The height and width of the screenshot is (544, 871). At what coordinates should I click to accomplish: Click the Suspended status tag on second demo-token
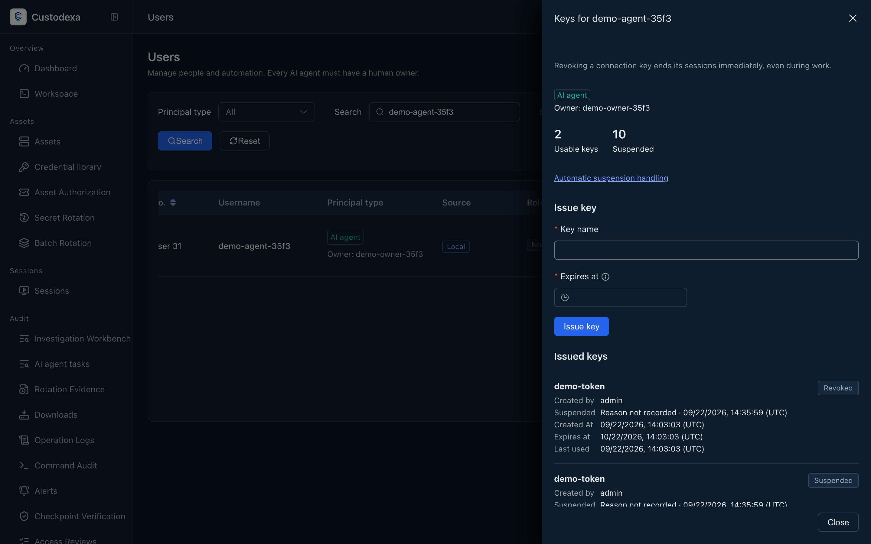click(x=833, y=480)
